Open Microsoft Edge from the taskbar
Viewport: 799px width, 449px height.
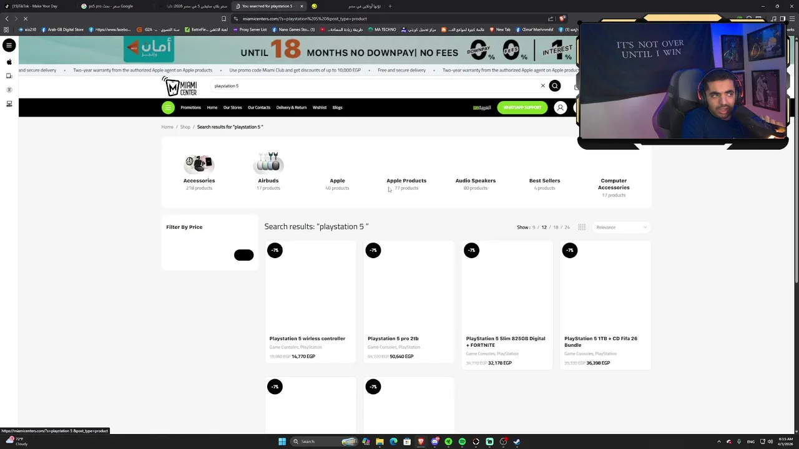[393, 442]
